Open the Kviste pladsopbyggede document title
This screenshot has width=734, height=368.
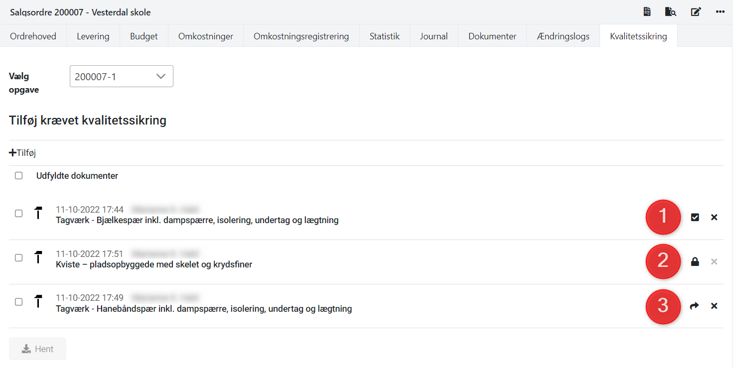coord(154,264)
